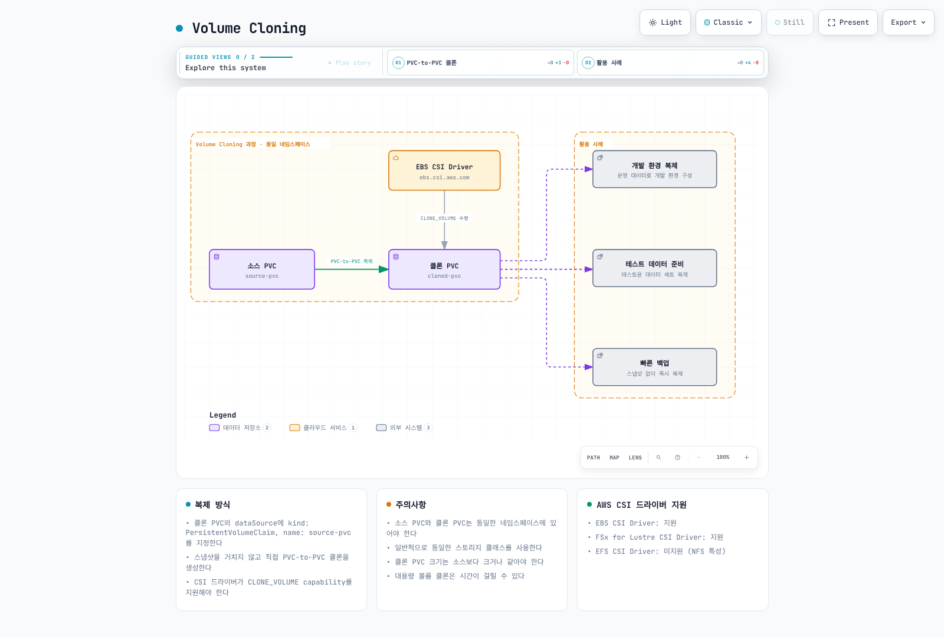Click the purple 데이터 저장소 legend swatch

(214, 428)
